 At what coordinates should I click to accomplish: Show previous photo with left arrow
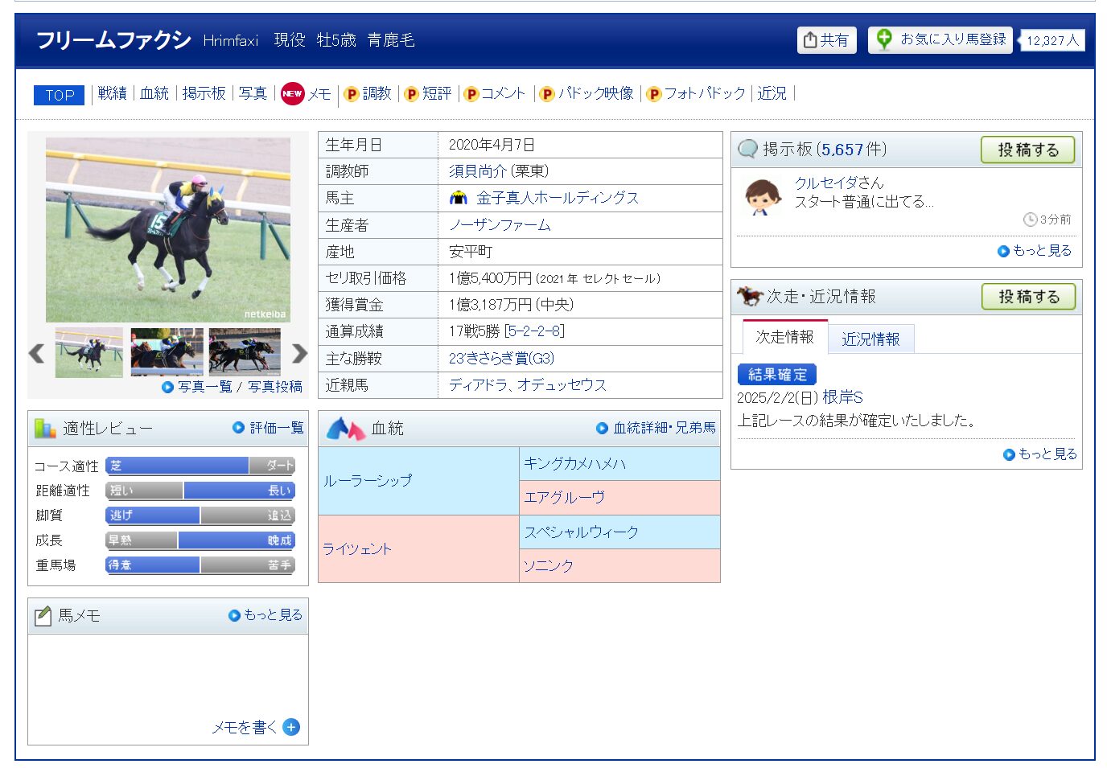tap(36, 353)
